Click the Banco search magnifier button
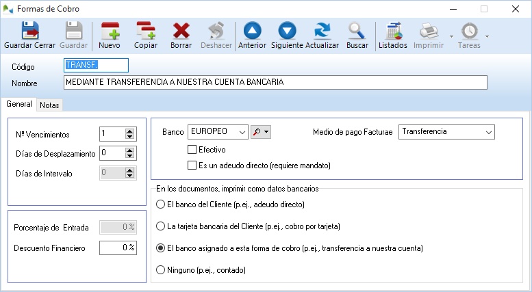 click(257, 132)
